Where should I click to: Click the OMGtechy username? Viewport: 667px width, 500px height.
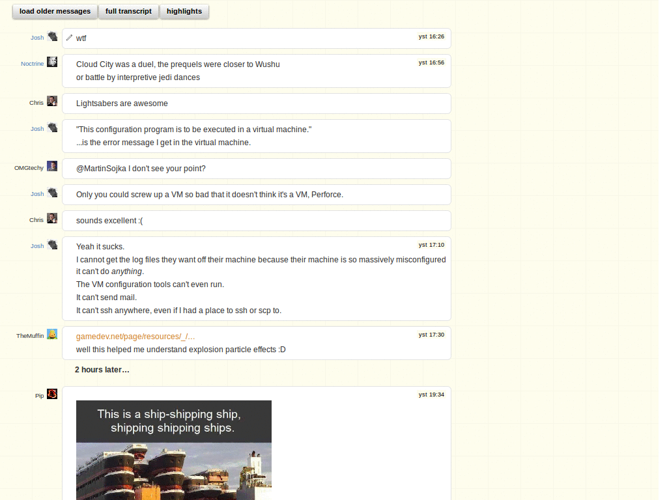29,168
